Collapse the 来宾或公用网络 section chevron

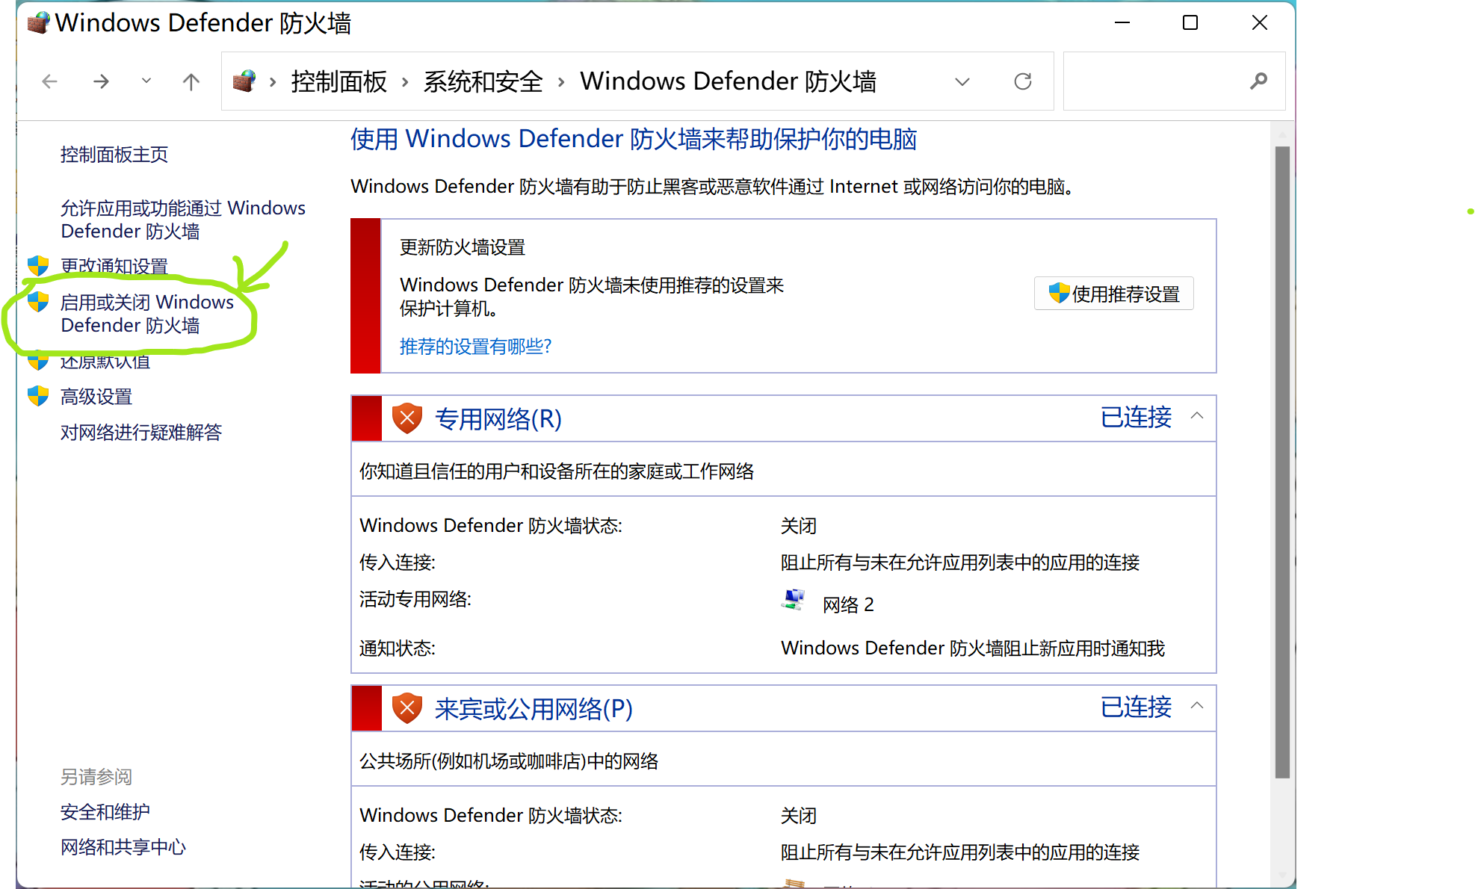point(1197,706)
